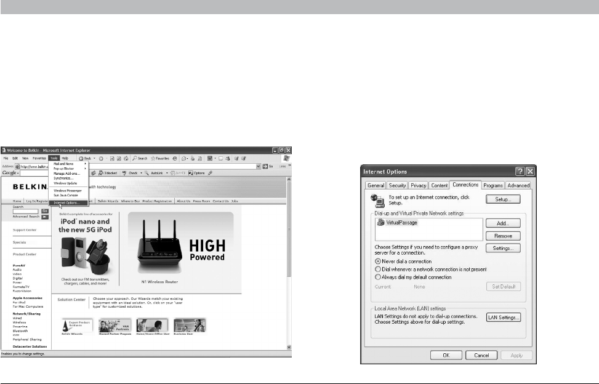The height and width of the screenshot is (384, 599).
Task: Click the Add button for dial-up connections
Action: coord(503,223)
